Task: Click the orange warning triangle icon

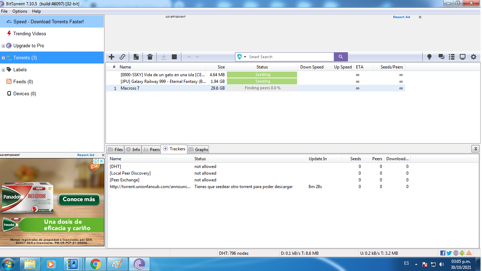Action: (x=469, y=253)
